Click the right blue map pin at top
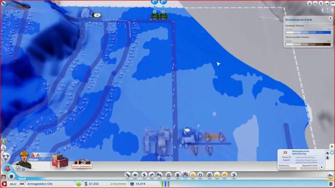 (163, 2)
